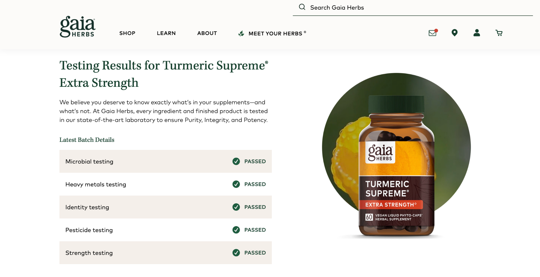540x277 pixels.
Task: Click the Heavy metals passed checkmark
Action: click(236, 184)
